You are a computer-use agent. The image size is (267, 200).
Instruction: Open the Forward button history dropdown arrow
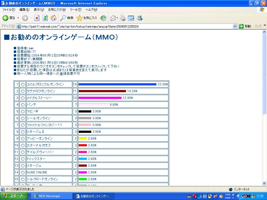pos(31,18)
